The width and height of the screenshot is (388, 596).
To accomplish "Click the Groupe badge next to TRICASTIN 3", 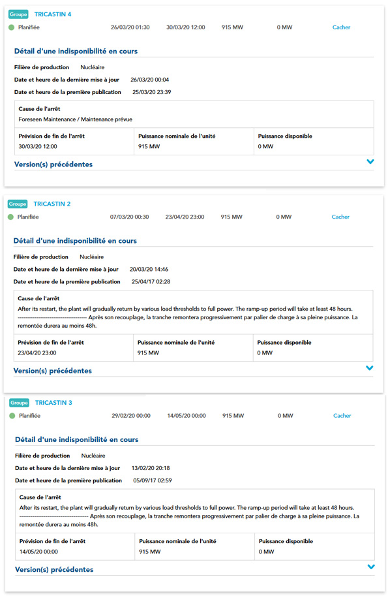I will (19, 403).
